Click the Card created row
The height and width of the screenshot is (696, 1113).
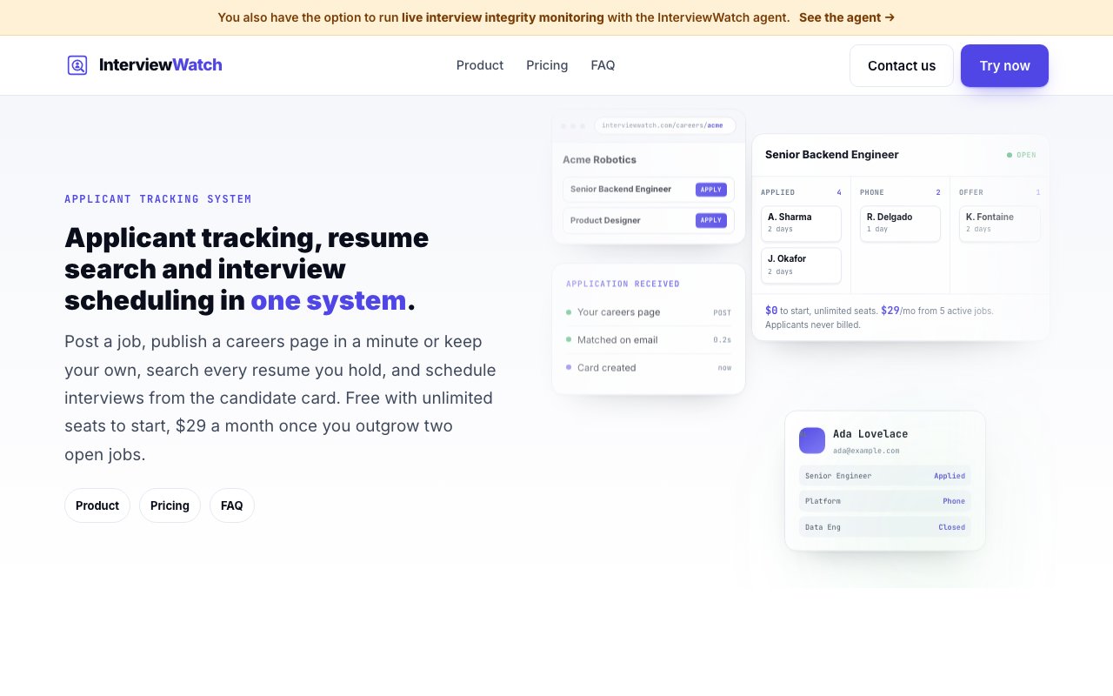point(649,368)
